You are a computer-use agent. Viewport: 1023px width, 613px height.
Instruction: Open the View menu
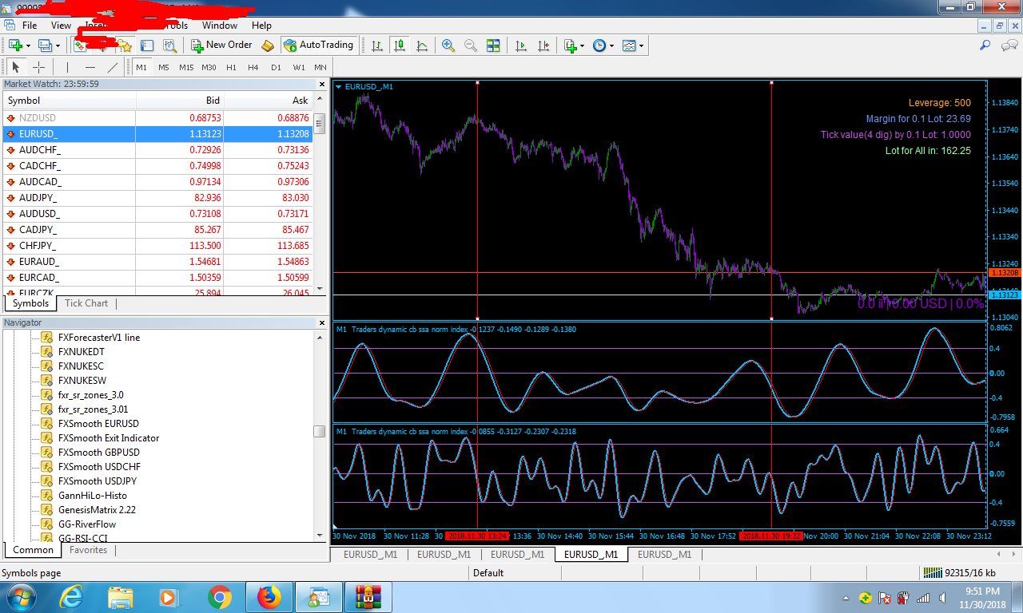click(x=61, y=26)
